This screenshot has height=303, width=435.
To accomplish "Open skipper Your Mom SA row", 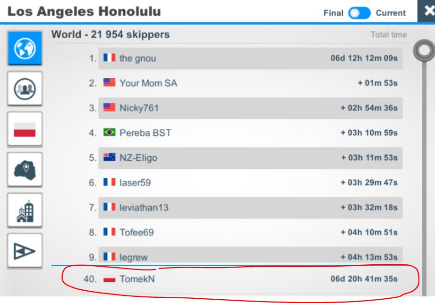I will tap(250, 83).
